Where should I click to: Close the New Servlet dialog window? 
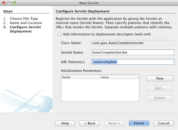tap(4, 3)
